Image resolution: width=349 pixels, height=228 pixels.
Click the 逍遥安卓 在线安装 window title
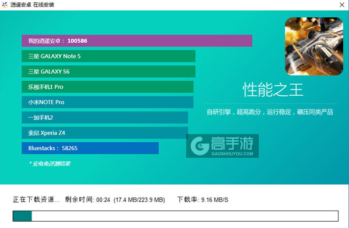point(32,5)
